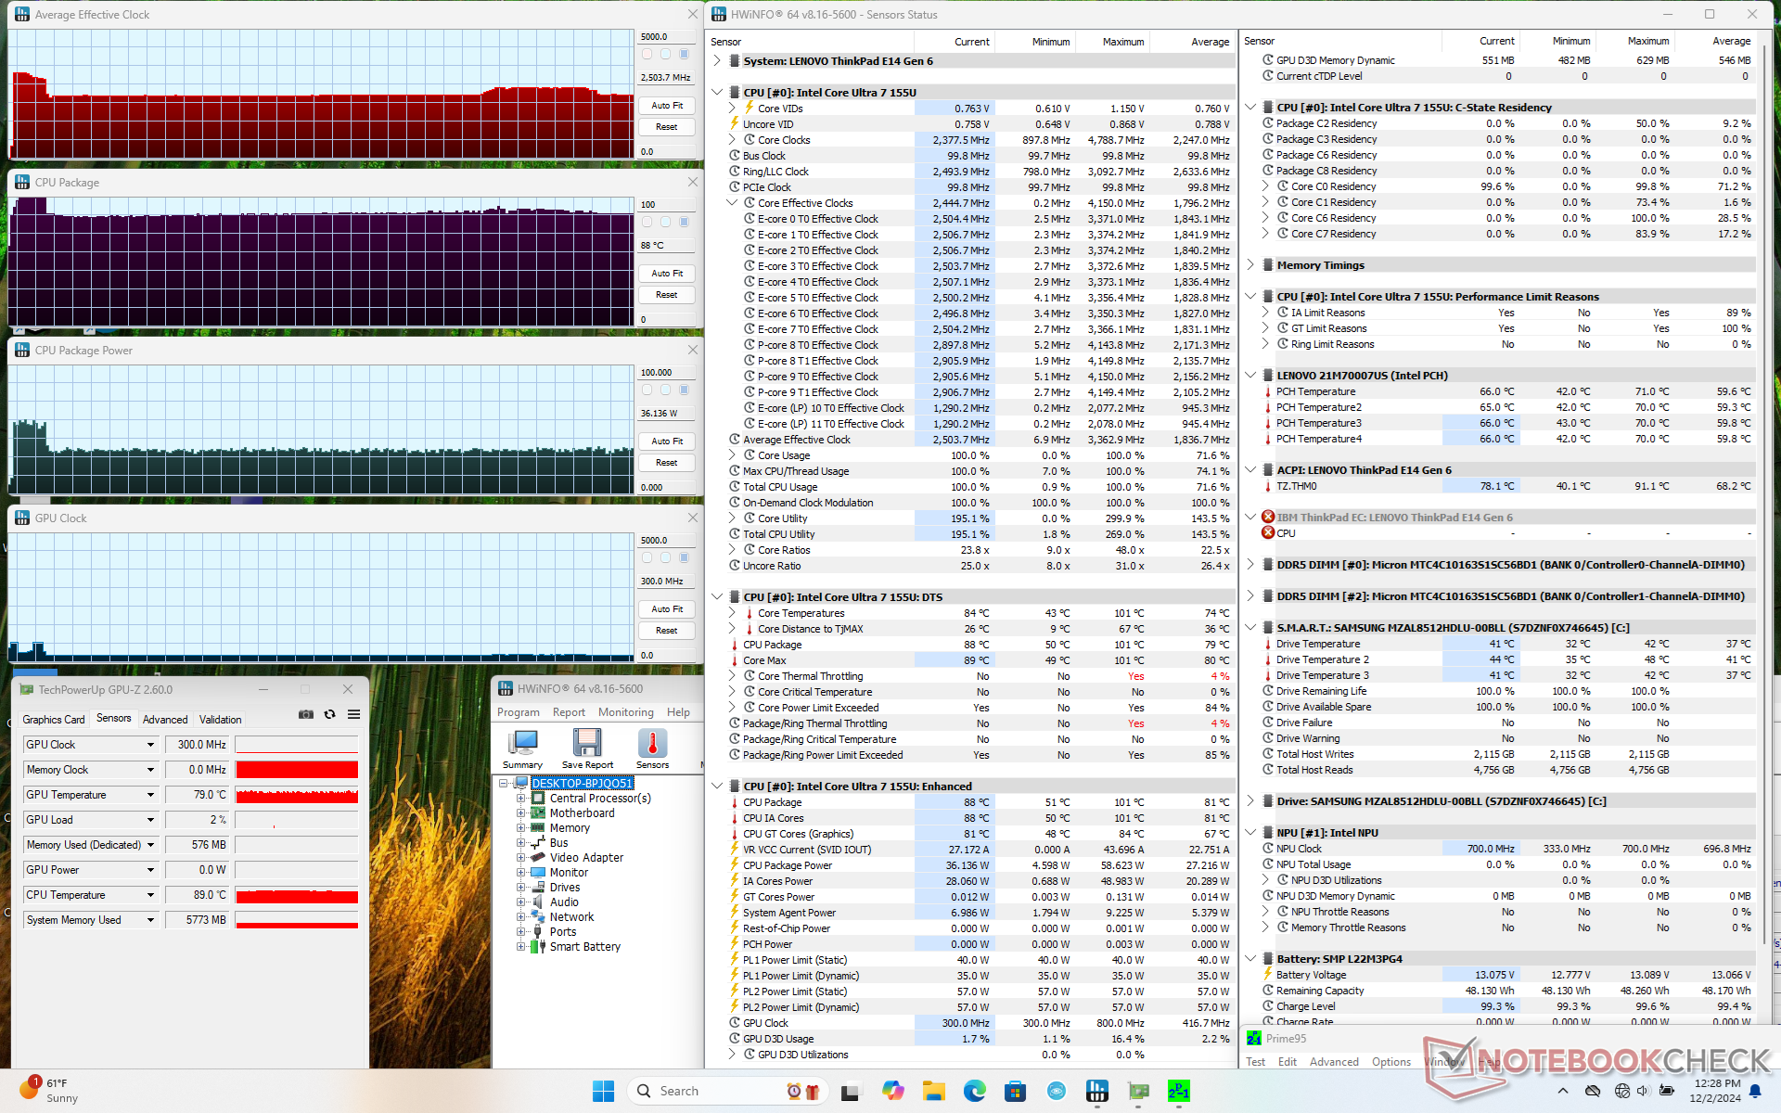Click Auto Fit in Average Effective Clock graph

coord(667,106)
